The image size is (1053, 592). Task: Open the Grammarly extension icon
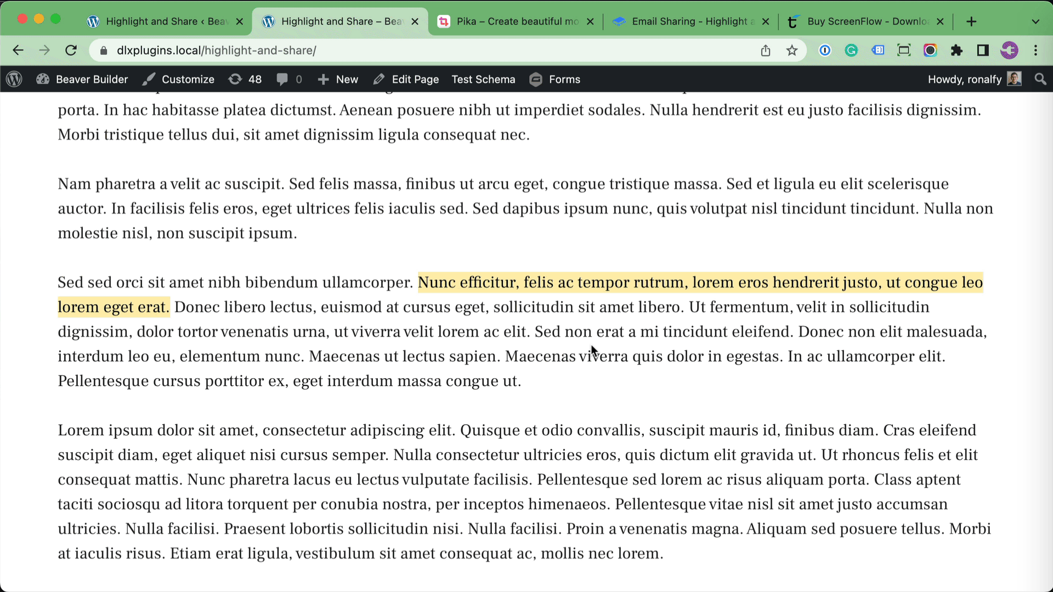point(851,50)
